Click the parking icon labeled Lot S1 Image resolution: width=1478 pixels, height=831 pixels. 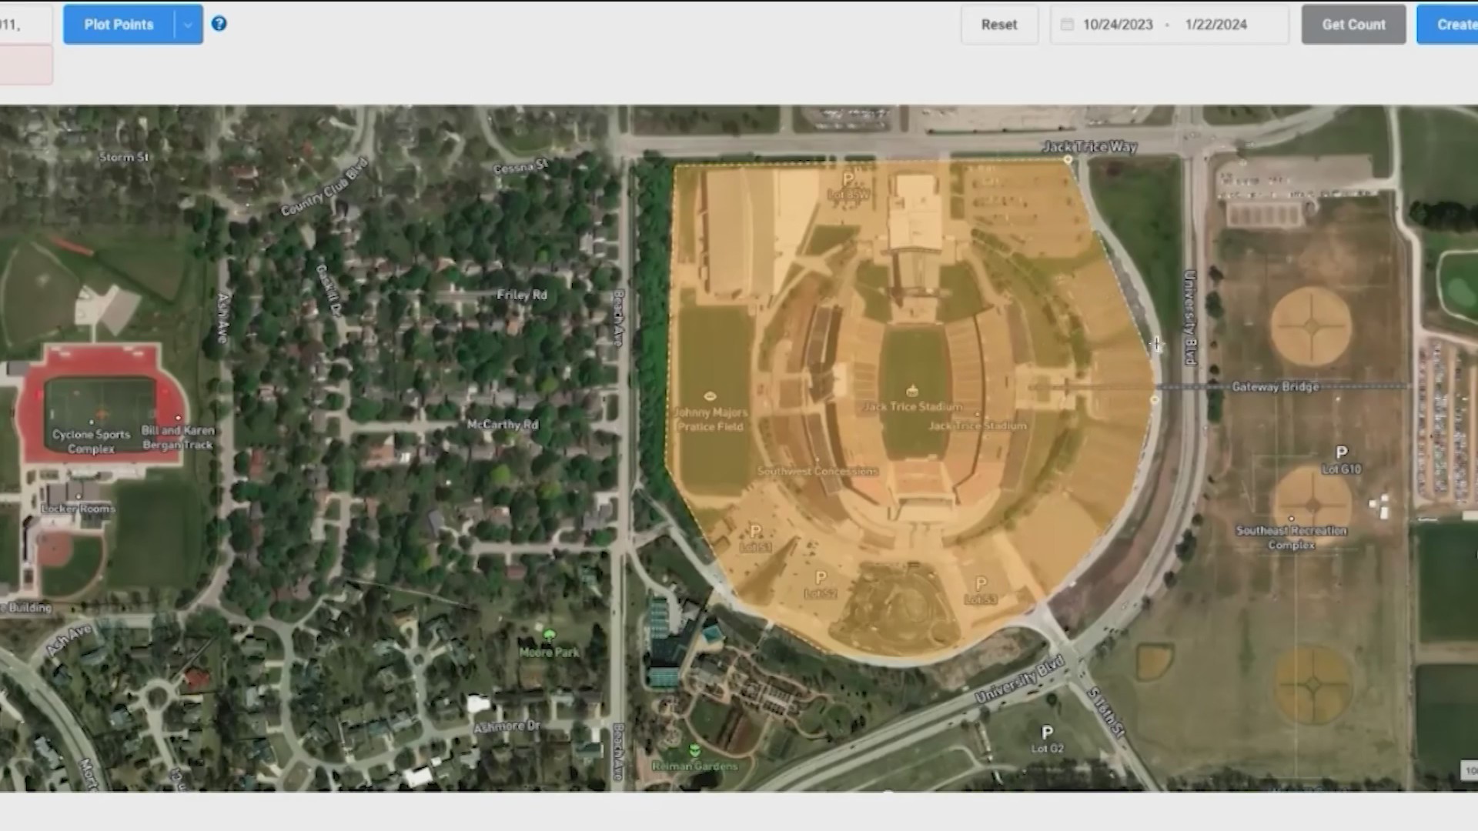click(755, 530)
